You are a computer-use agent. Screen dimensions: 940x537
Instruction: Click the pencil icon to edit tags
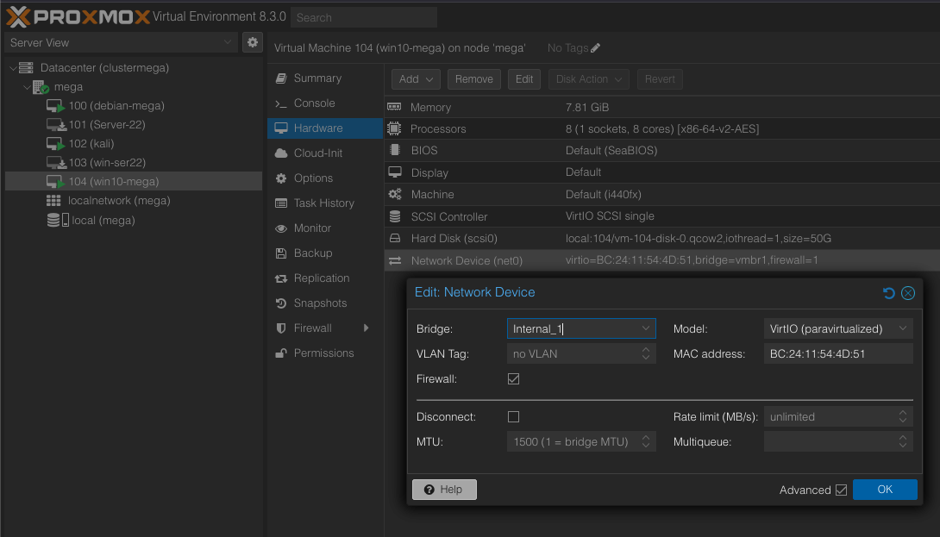595,48
